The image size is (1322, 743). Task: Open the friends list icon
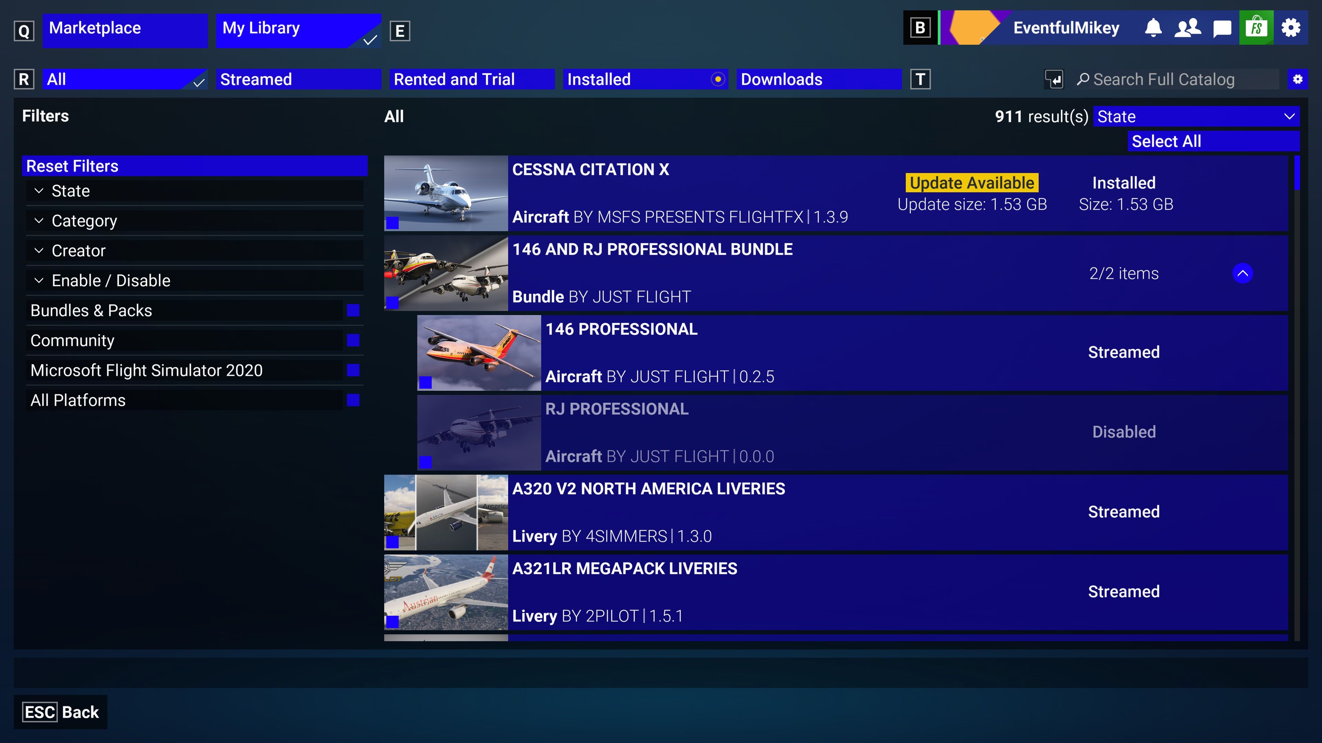tap(1187, 28)
